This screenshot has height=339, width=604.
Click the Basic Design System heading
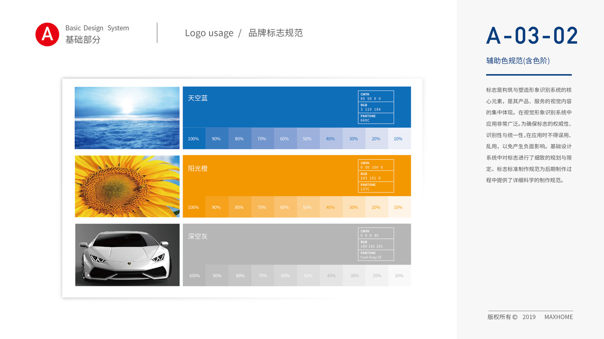[x=97, y=28]
